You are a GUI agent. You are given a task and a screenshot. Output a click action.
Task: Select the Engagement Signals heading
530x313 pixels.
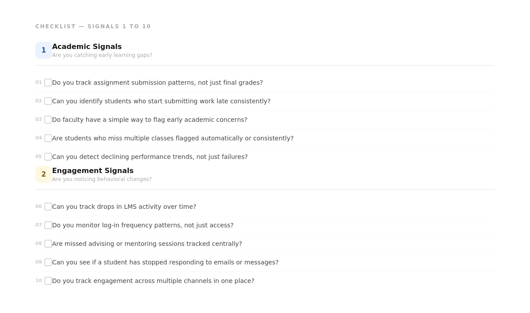93,171
